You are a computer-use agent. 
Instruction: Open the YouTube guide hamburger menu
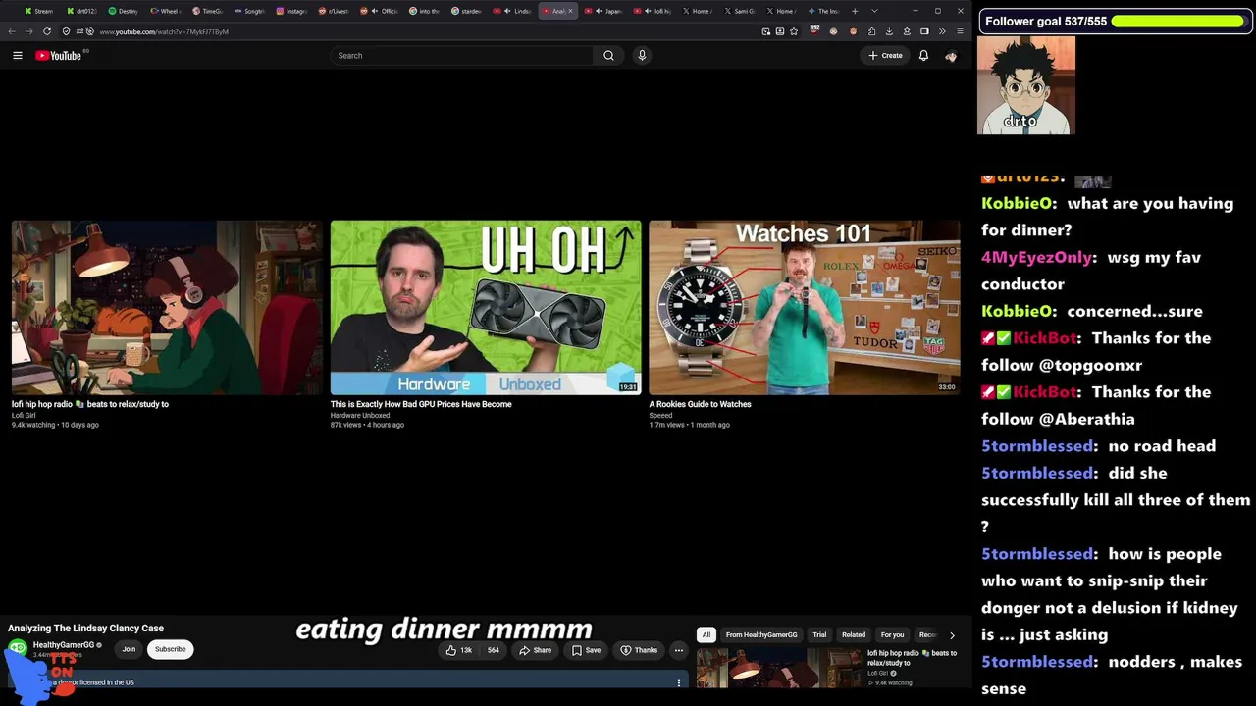point(18,56)
